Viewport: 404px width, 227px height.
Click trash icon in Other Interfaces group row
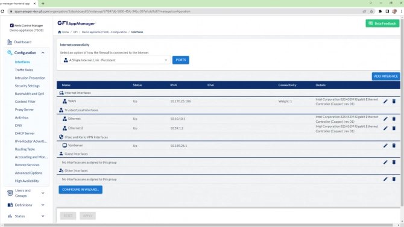pyautogui.click(x=394, y=179)
